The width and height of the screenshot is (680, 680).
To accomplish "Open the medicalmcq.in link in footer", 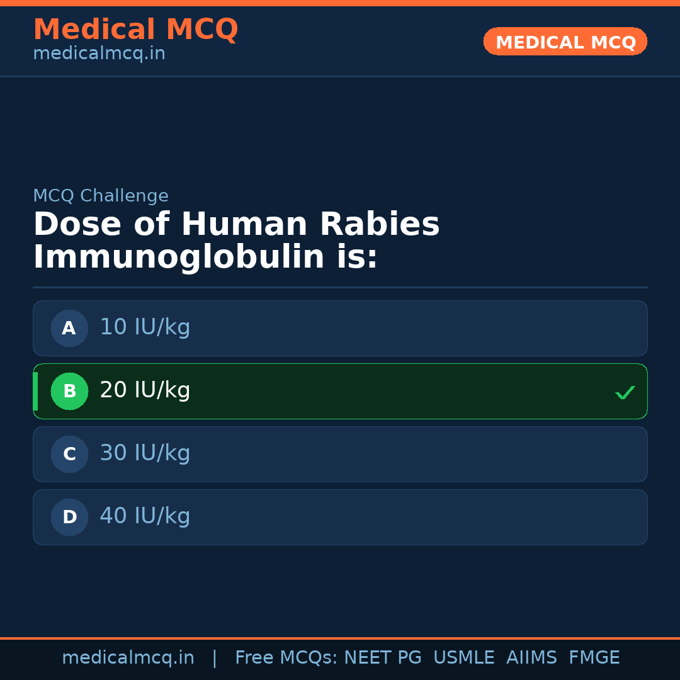I will (x=128, y=658).
